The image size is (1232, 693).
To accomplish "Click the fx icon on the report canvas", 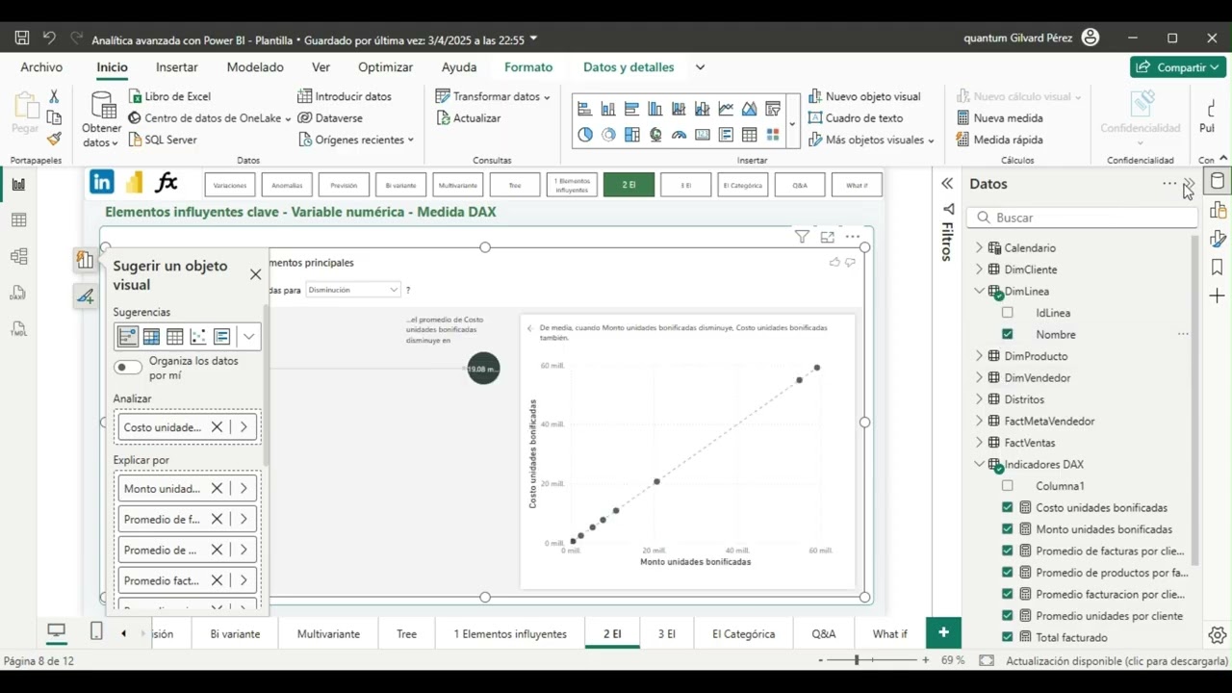I will [167, 182].
